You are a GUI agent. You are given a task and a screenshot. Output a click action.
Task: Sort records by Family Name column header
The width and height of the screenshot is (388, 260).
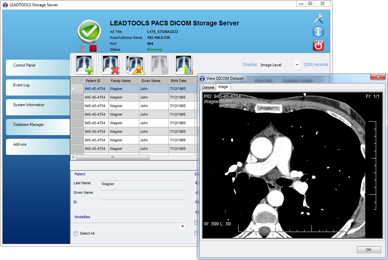click(123, 81)
